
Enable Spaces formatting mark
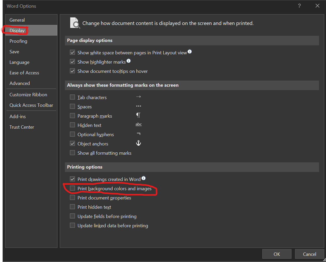click(72, 107)
